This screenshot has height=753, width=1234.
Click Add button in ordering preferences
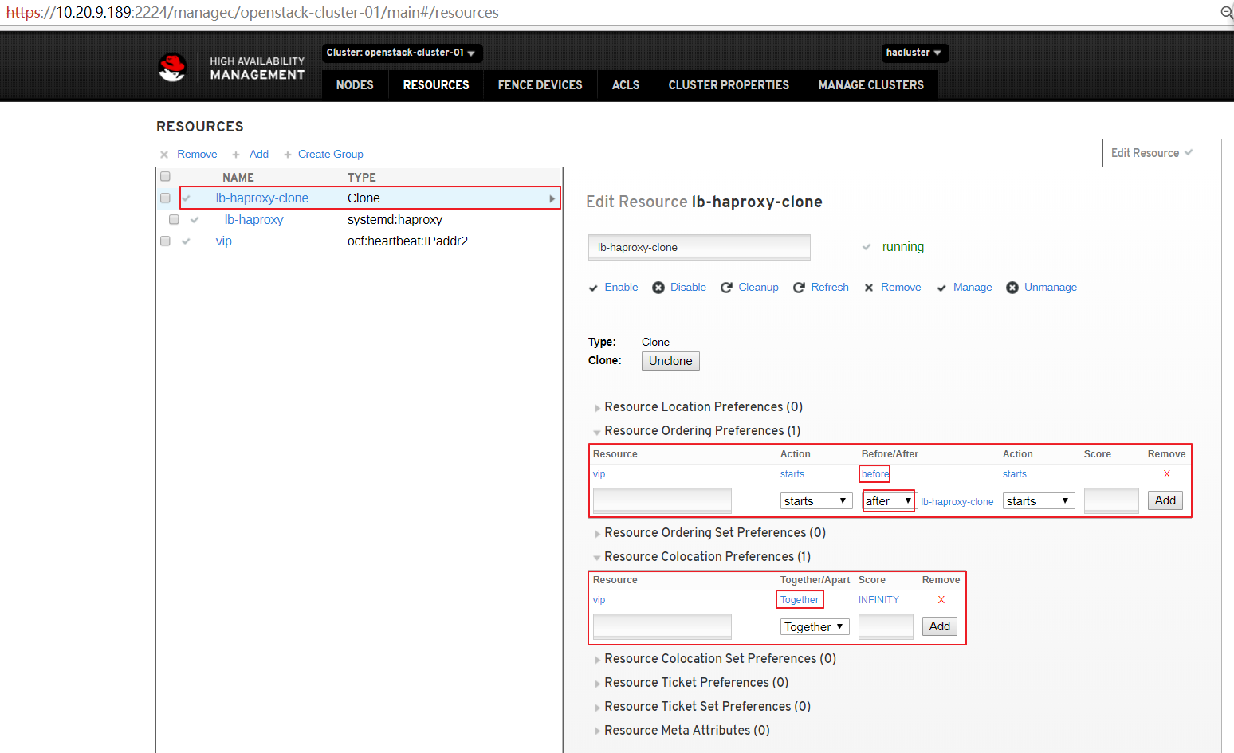pyautogui.click(x=1165, y=500)
